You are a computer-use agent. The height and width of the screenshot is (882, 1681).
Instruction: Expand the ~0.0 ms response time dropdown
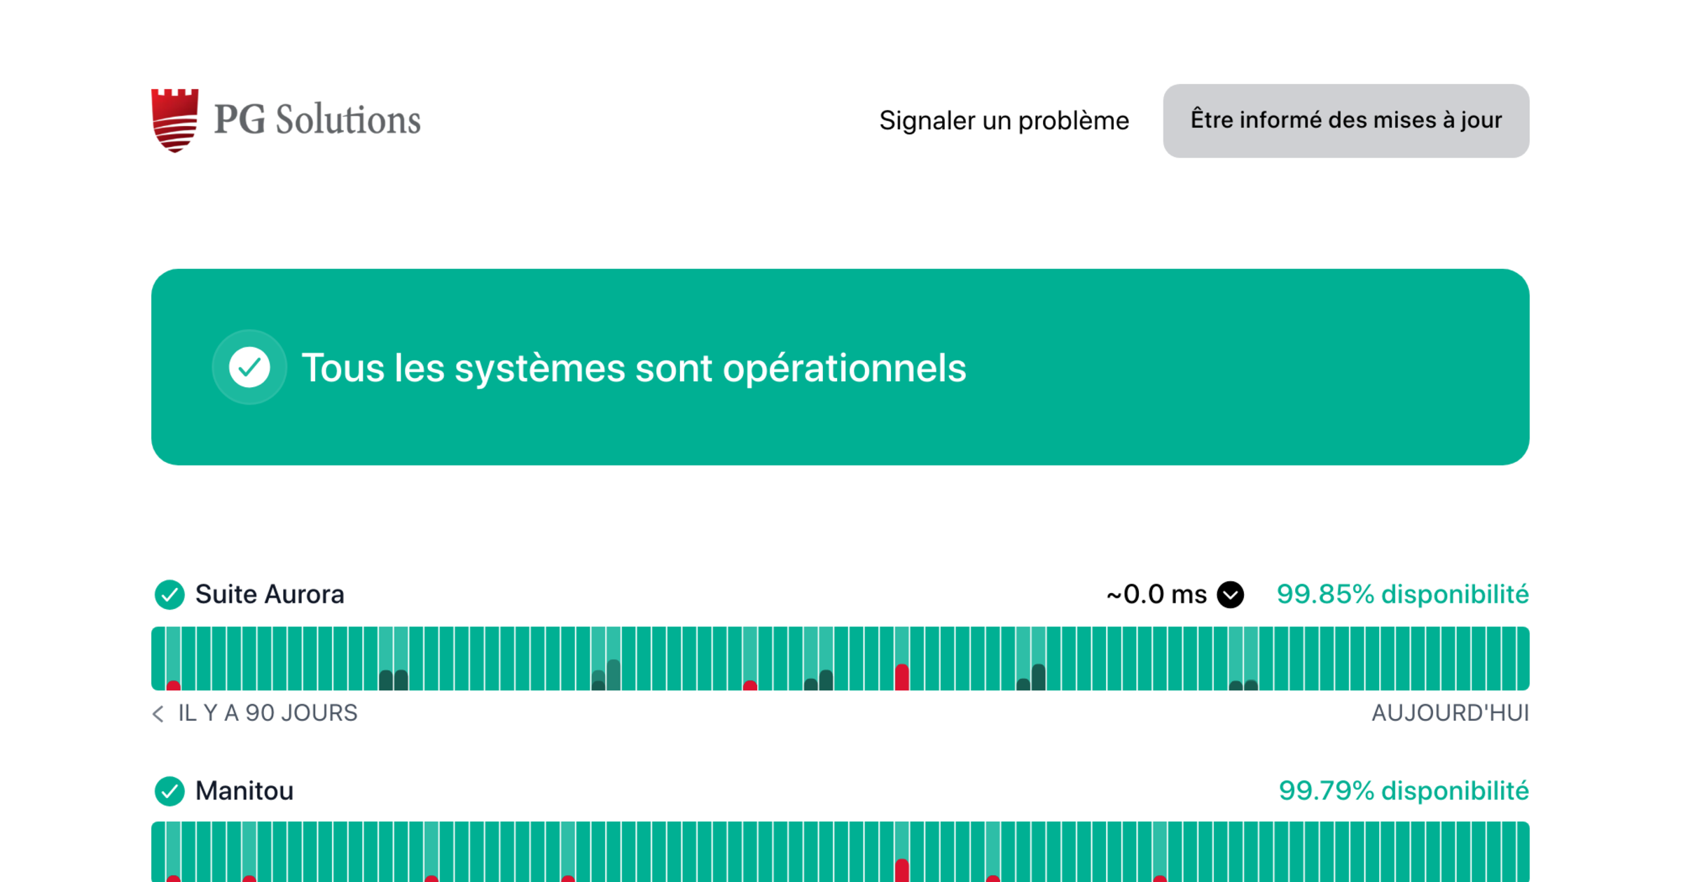[1230, 595]
